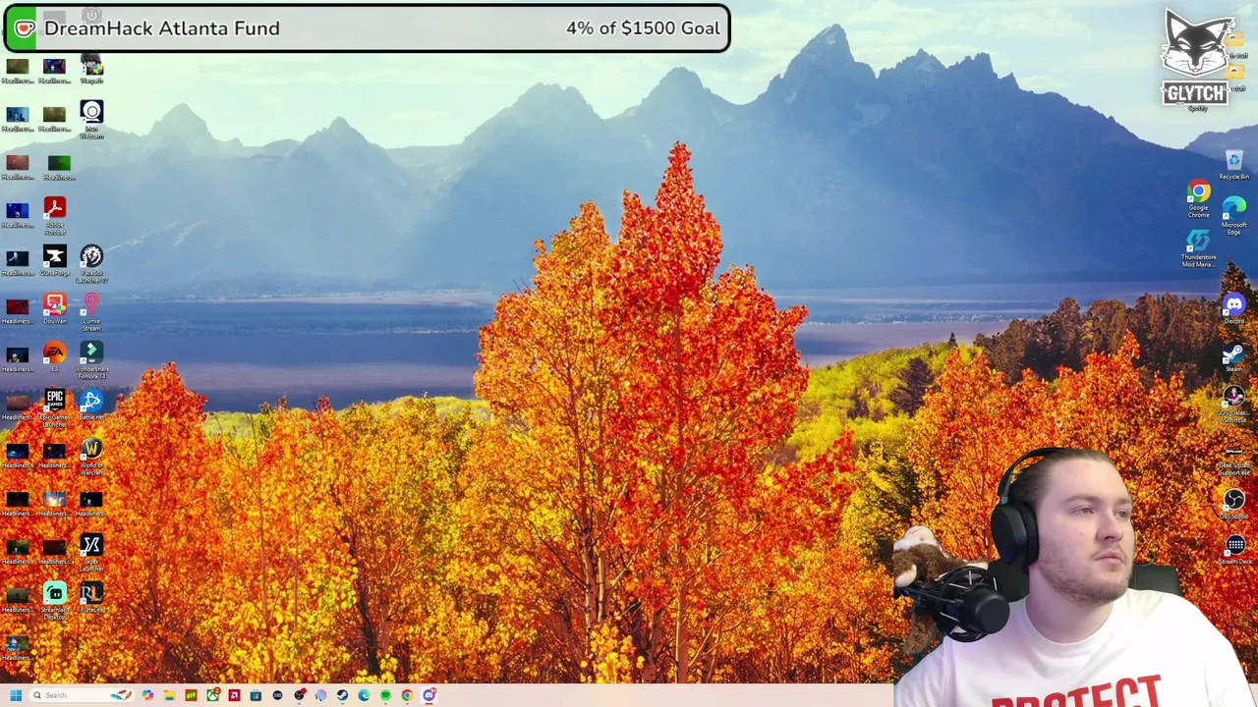Open Luma Stream desktop shortcut
Image resolution: width=1258 pixels, height=707 pixels.
point(91,311)
